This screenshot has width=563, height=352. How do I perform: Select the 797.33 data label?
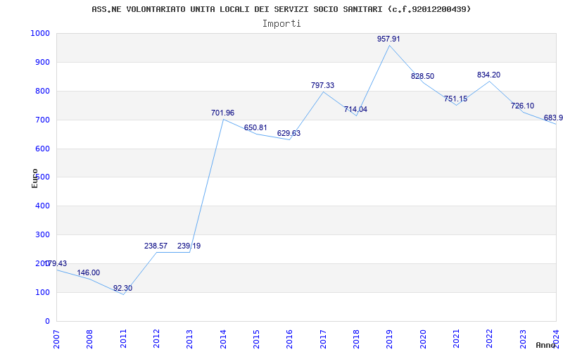[x=322, y=85]
